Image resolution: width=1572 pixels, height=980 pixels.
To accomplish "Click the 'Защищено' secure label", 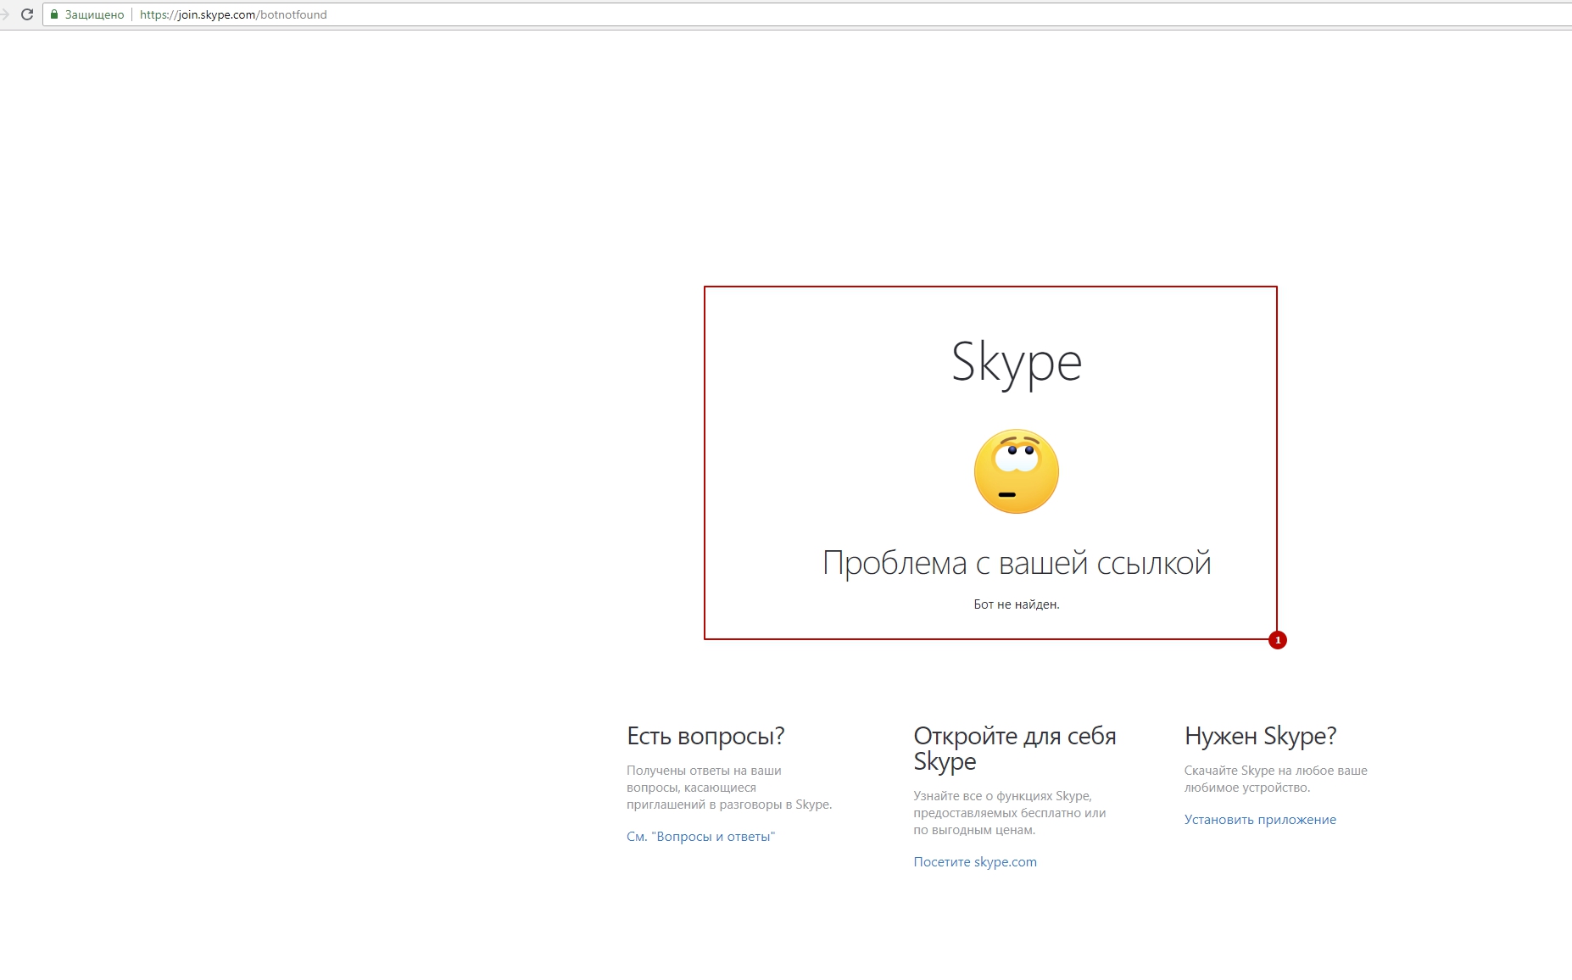I will point(94,14).
